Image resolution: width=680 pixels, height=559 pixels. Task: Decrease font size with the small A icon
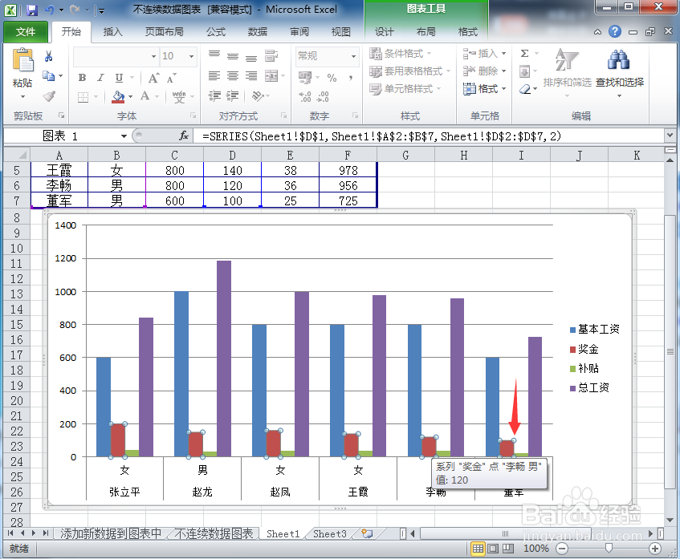(x=172, y=78)
